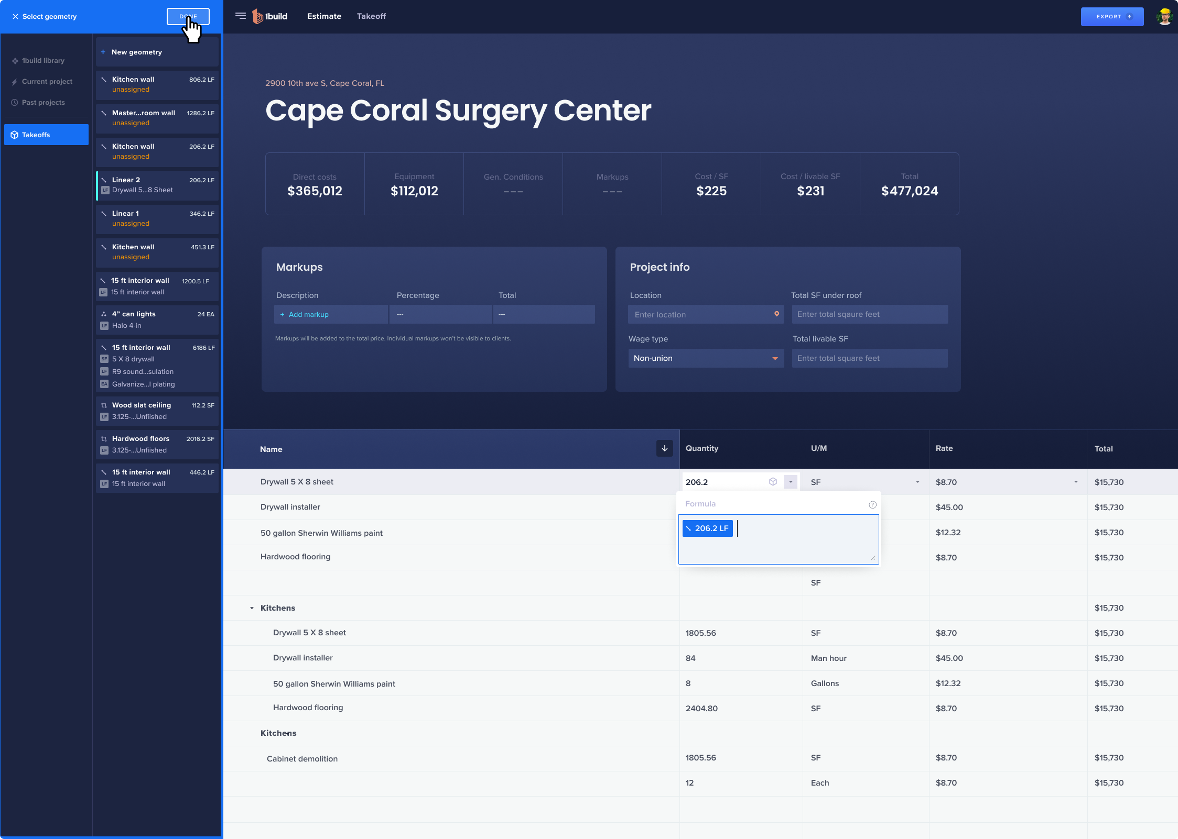Screen dimensions: 1178x839
Task: Select the Linear 2 geometry item
Action: point(157,185)
